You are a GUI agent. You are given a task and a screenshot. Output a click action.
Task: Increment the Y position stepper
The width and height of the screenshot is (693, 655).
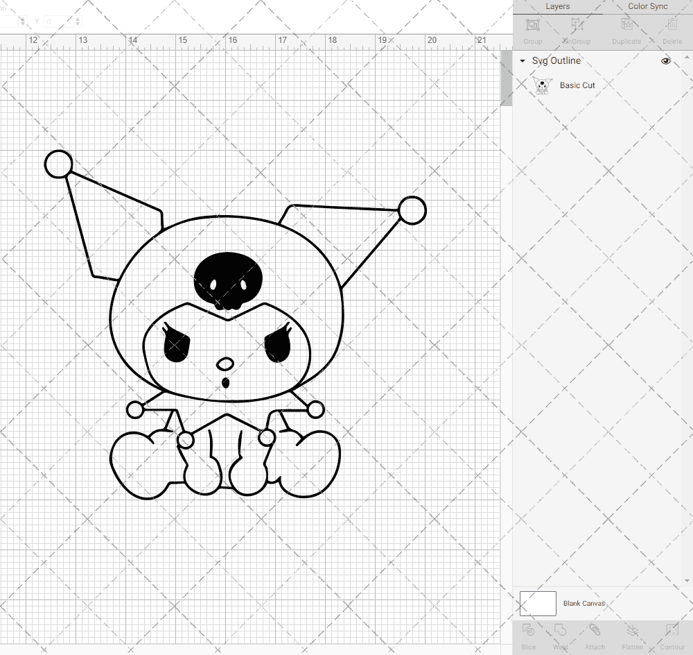(x=78, y=18)
